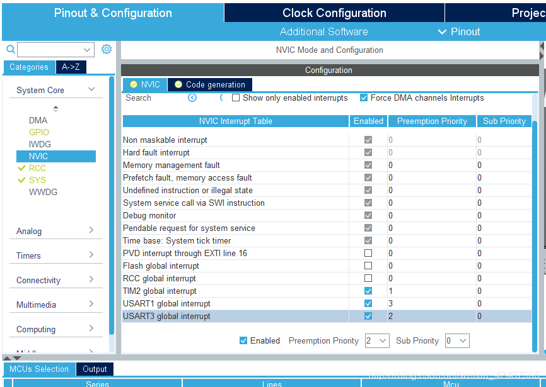
Task: Open the Pinout menu
Action: (459, 31)
